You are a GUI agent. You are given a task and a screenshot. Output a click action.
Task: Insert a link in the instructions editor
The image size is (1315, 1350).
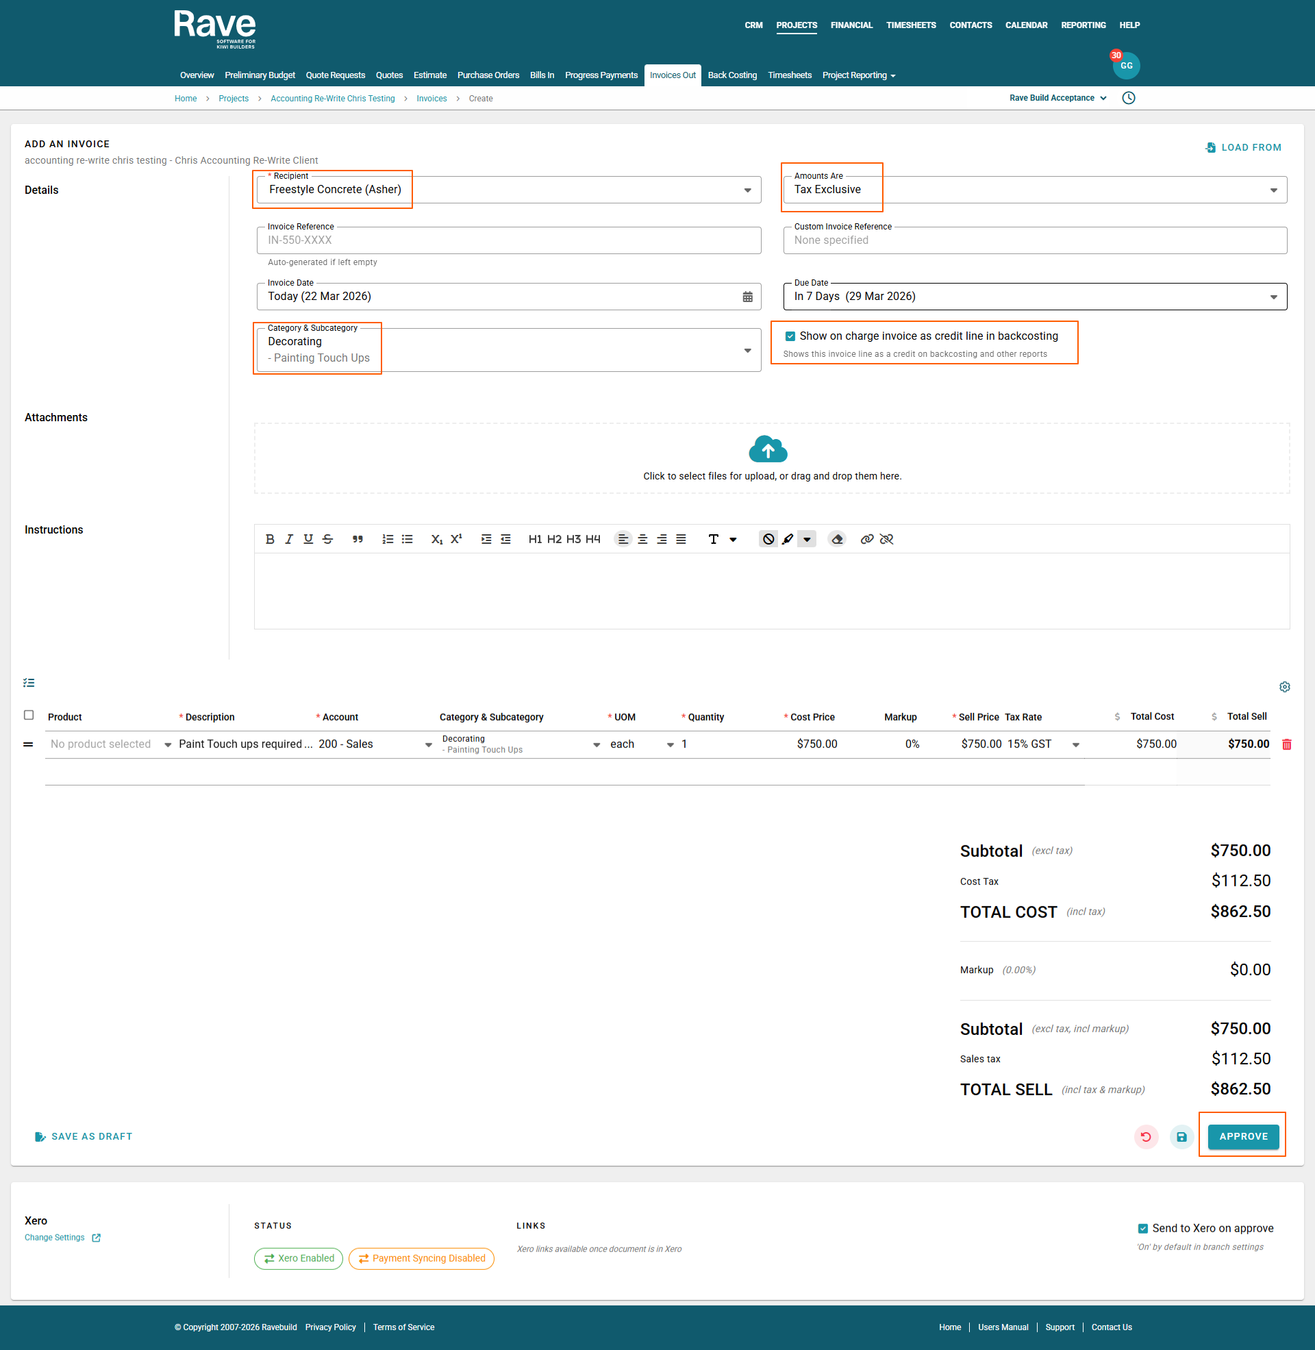coord(867,539)
